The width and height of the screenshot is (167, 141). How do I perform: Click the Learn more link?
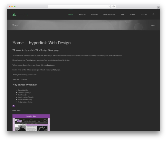point(16,111)
